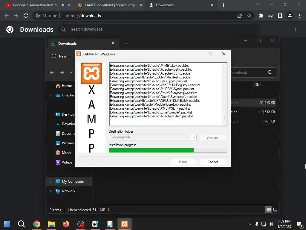
Task: Share this page icon in Chrome
Action: click(240, 16)
